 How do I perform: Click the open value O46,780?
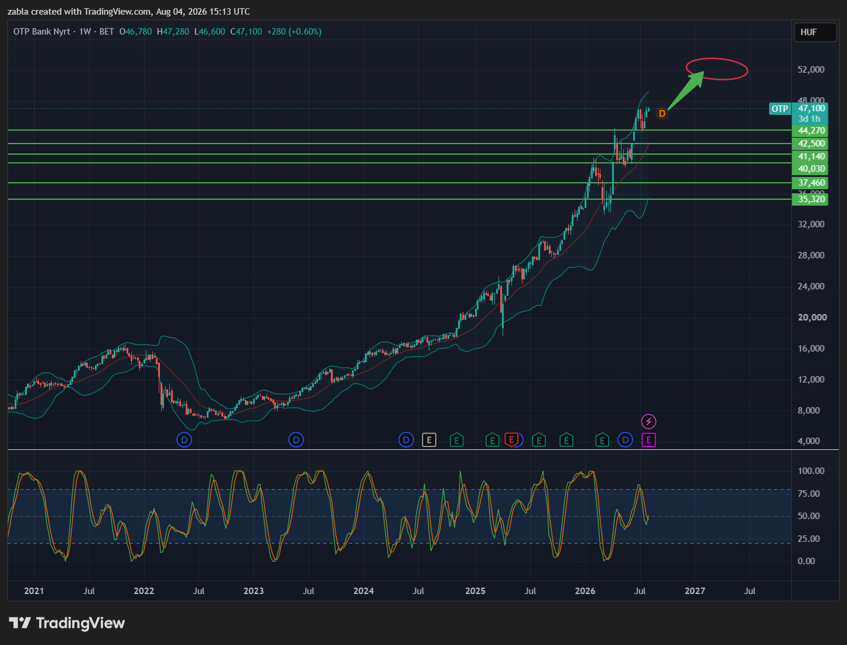tap(136, 32)
